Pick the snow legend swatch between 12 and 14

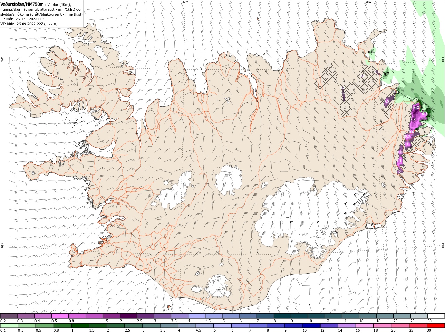pyautogui.click(x=333, y=316)
